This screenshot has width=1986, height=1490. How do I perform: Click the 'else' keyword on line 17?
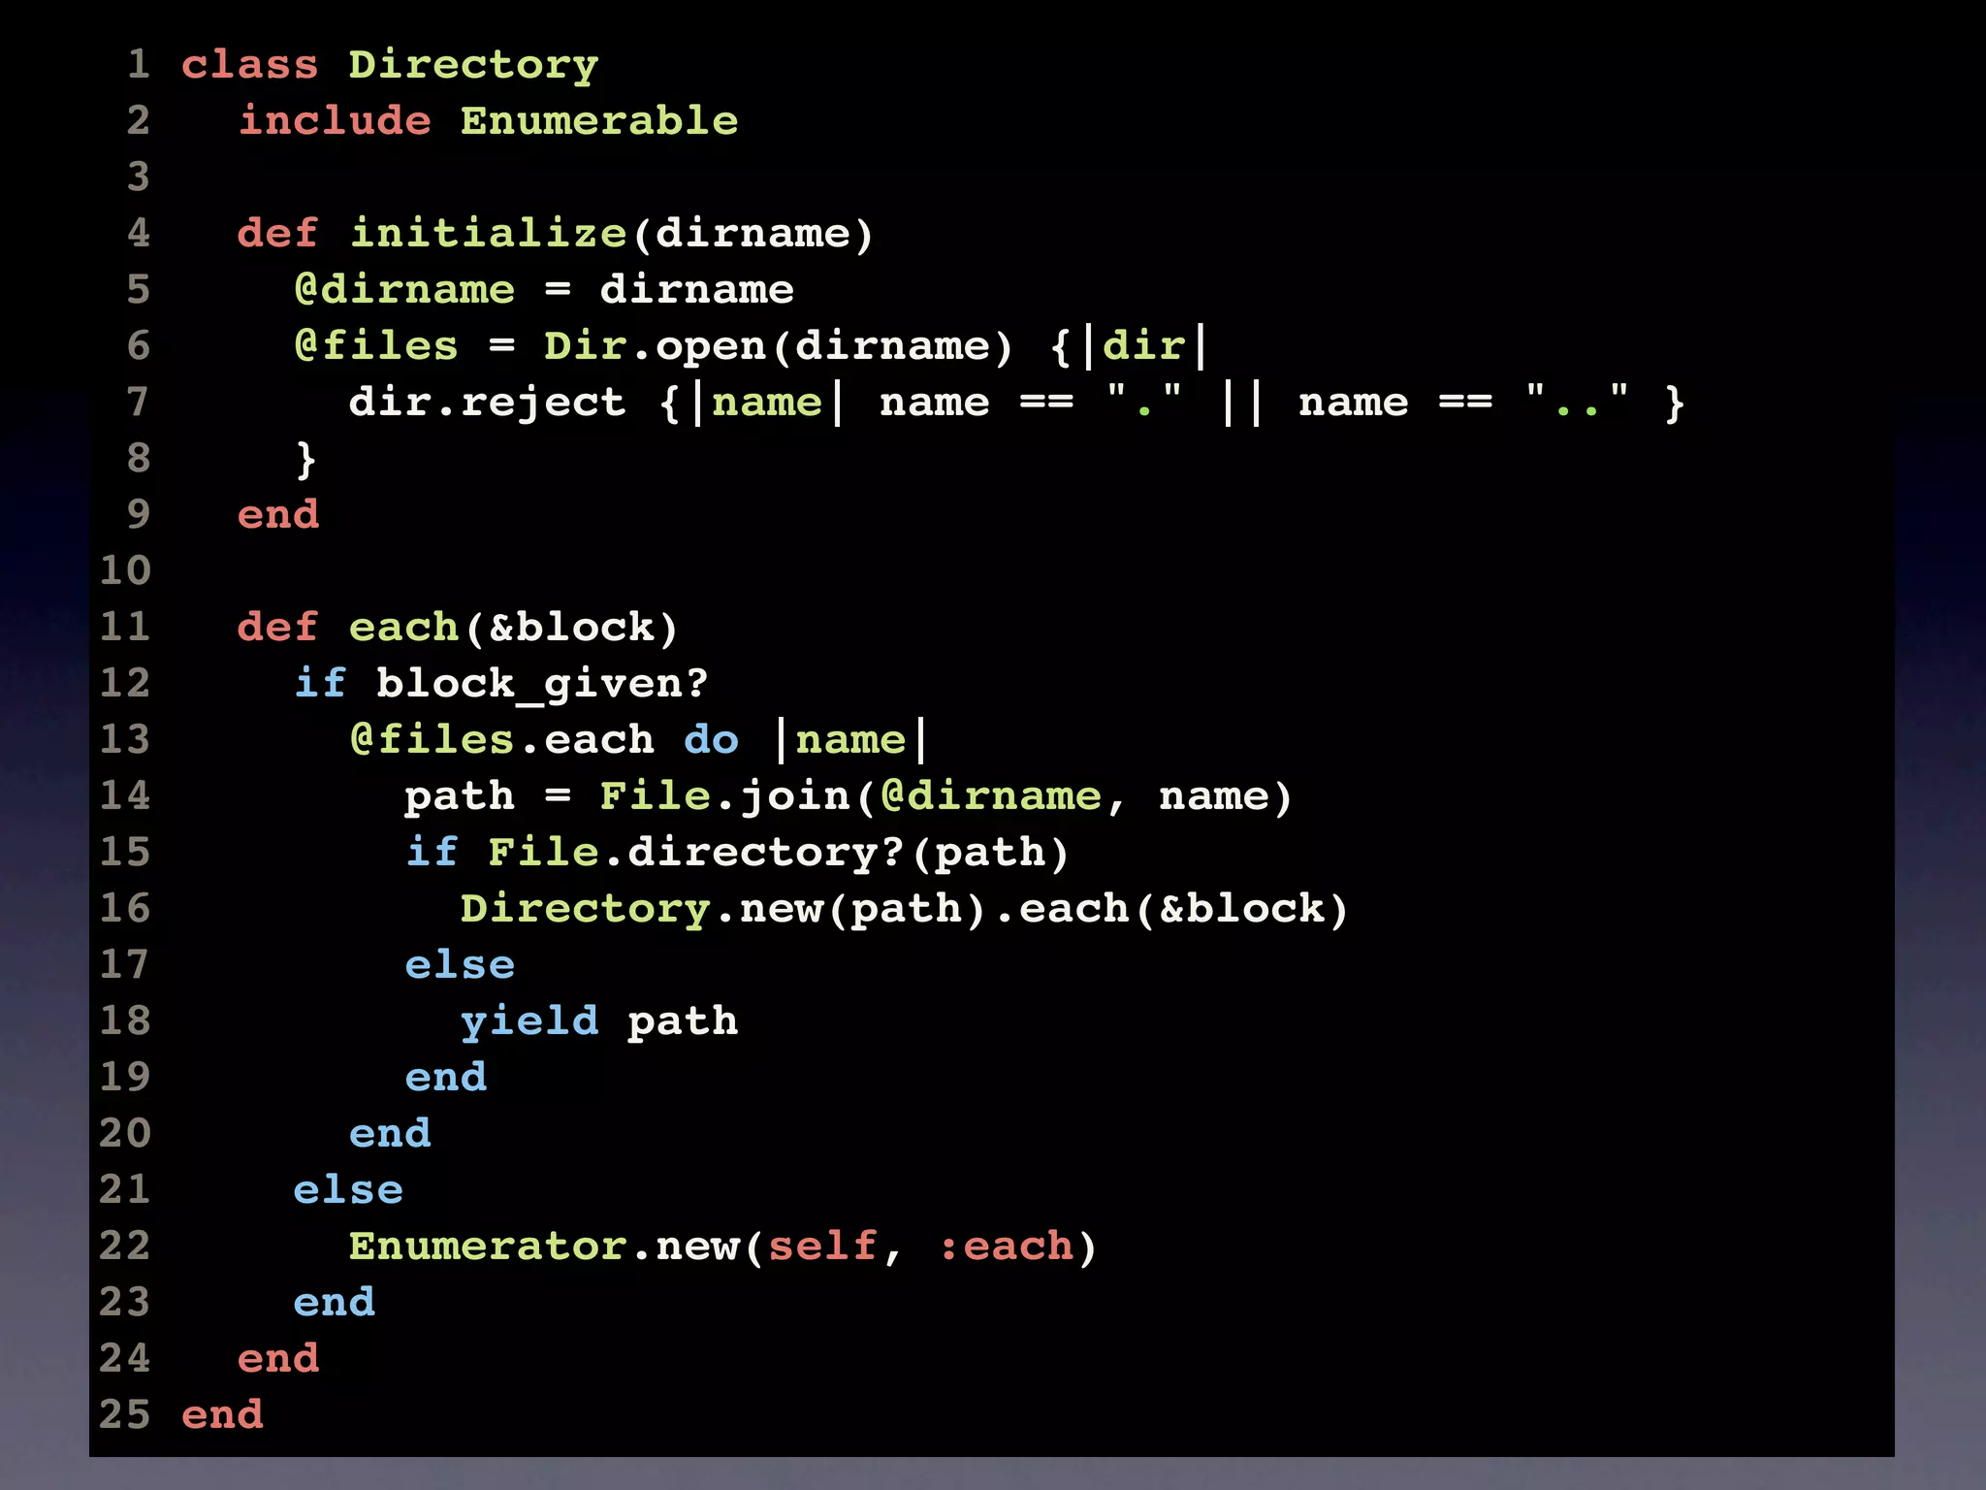pos(460,964)
